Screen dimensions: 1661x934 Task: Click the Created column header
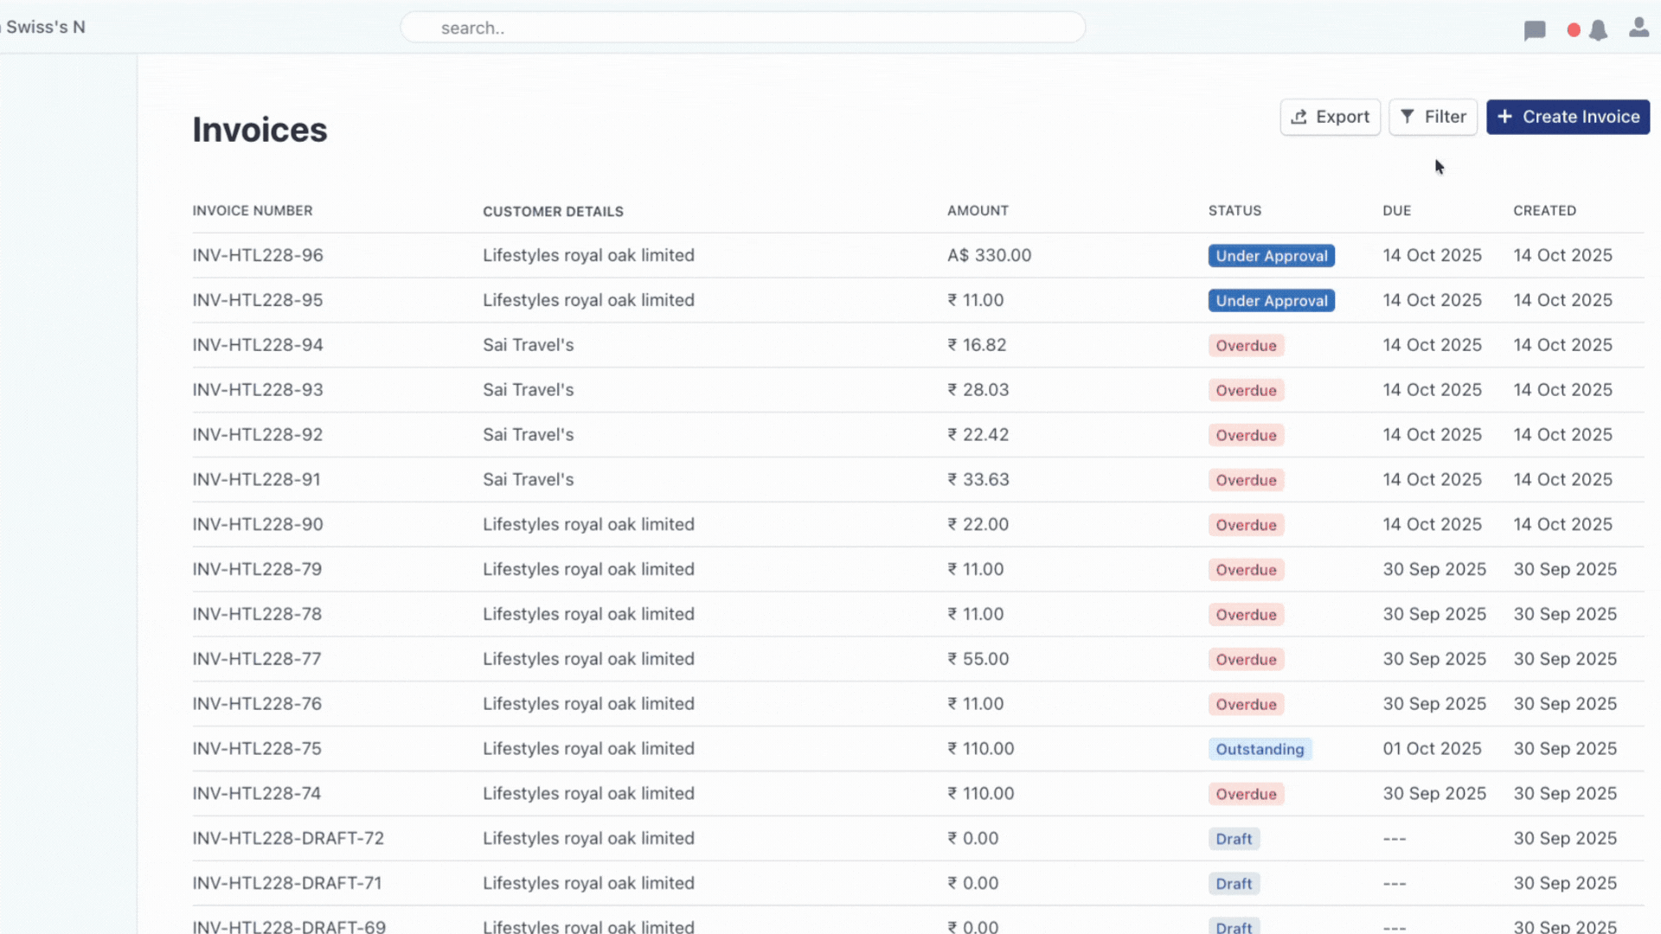(1544, 210)
